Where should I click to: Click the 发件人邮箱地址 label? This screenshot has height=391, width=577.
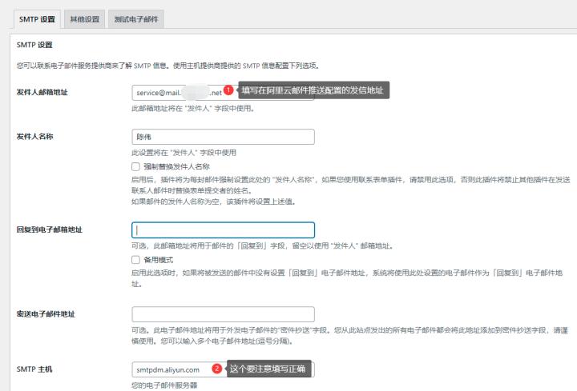42,92
